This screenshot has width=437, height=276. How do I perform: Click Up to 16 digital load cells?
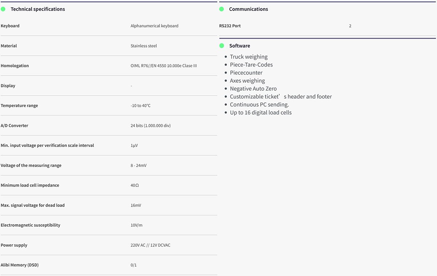point(261,113)
